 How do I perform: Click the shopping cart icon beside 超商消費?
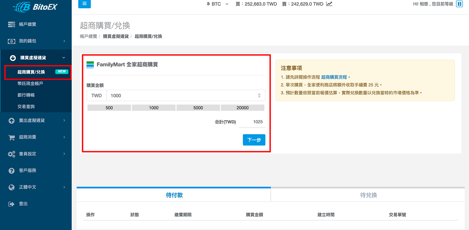pos(11,137)
